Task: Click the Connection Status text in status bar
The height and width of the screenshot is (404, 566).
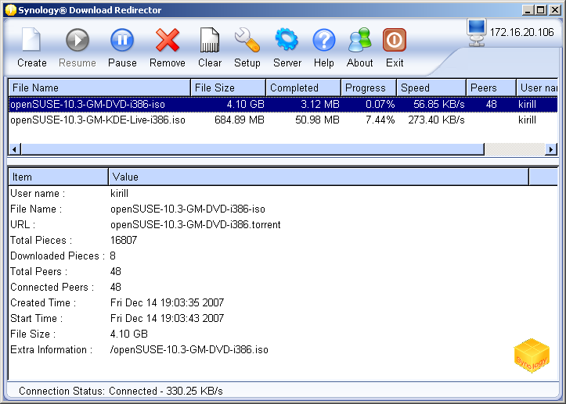Action: click(121, 391)
